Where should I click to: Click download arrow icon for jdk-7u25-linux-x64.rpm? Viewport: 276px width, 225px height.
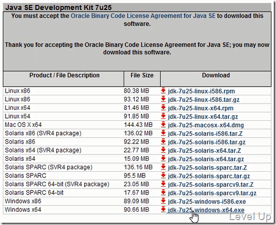[x=163, y=108]
